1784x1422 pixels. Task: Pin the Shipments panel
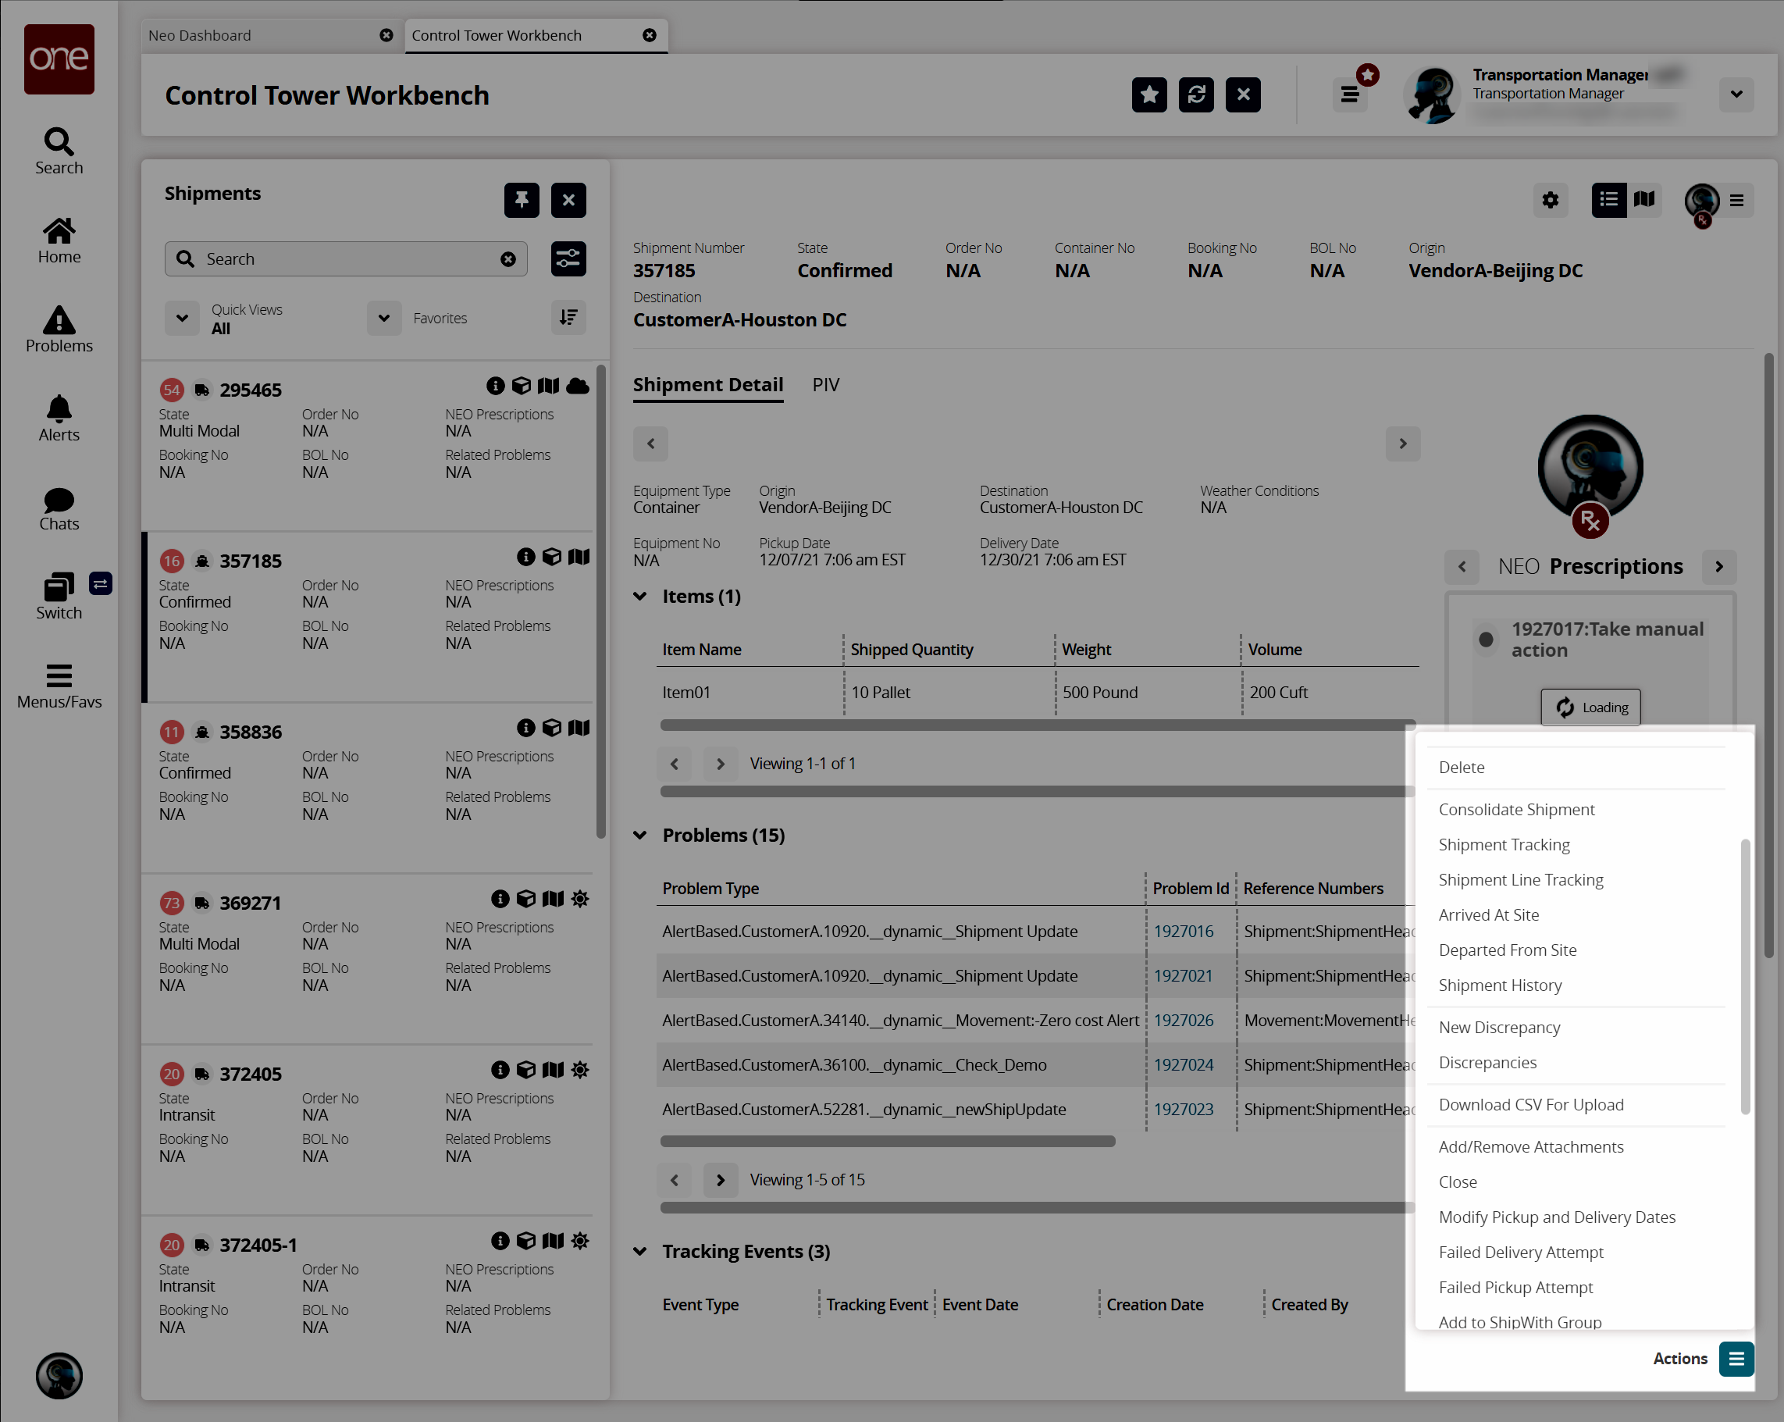522,199
